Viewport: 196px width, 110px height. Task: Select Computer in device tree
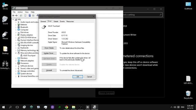24,30
